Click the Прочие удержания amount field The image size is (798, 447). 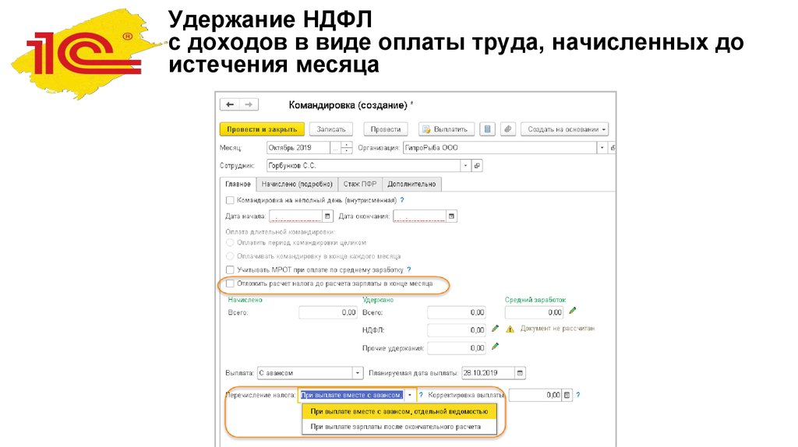click(x=457, y=348)
